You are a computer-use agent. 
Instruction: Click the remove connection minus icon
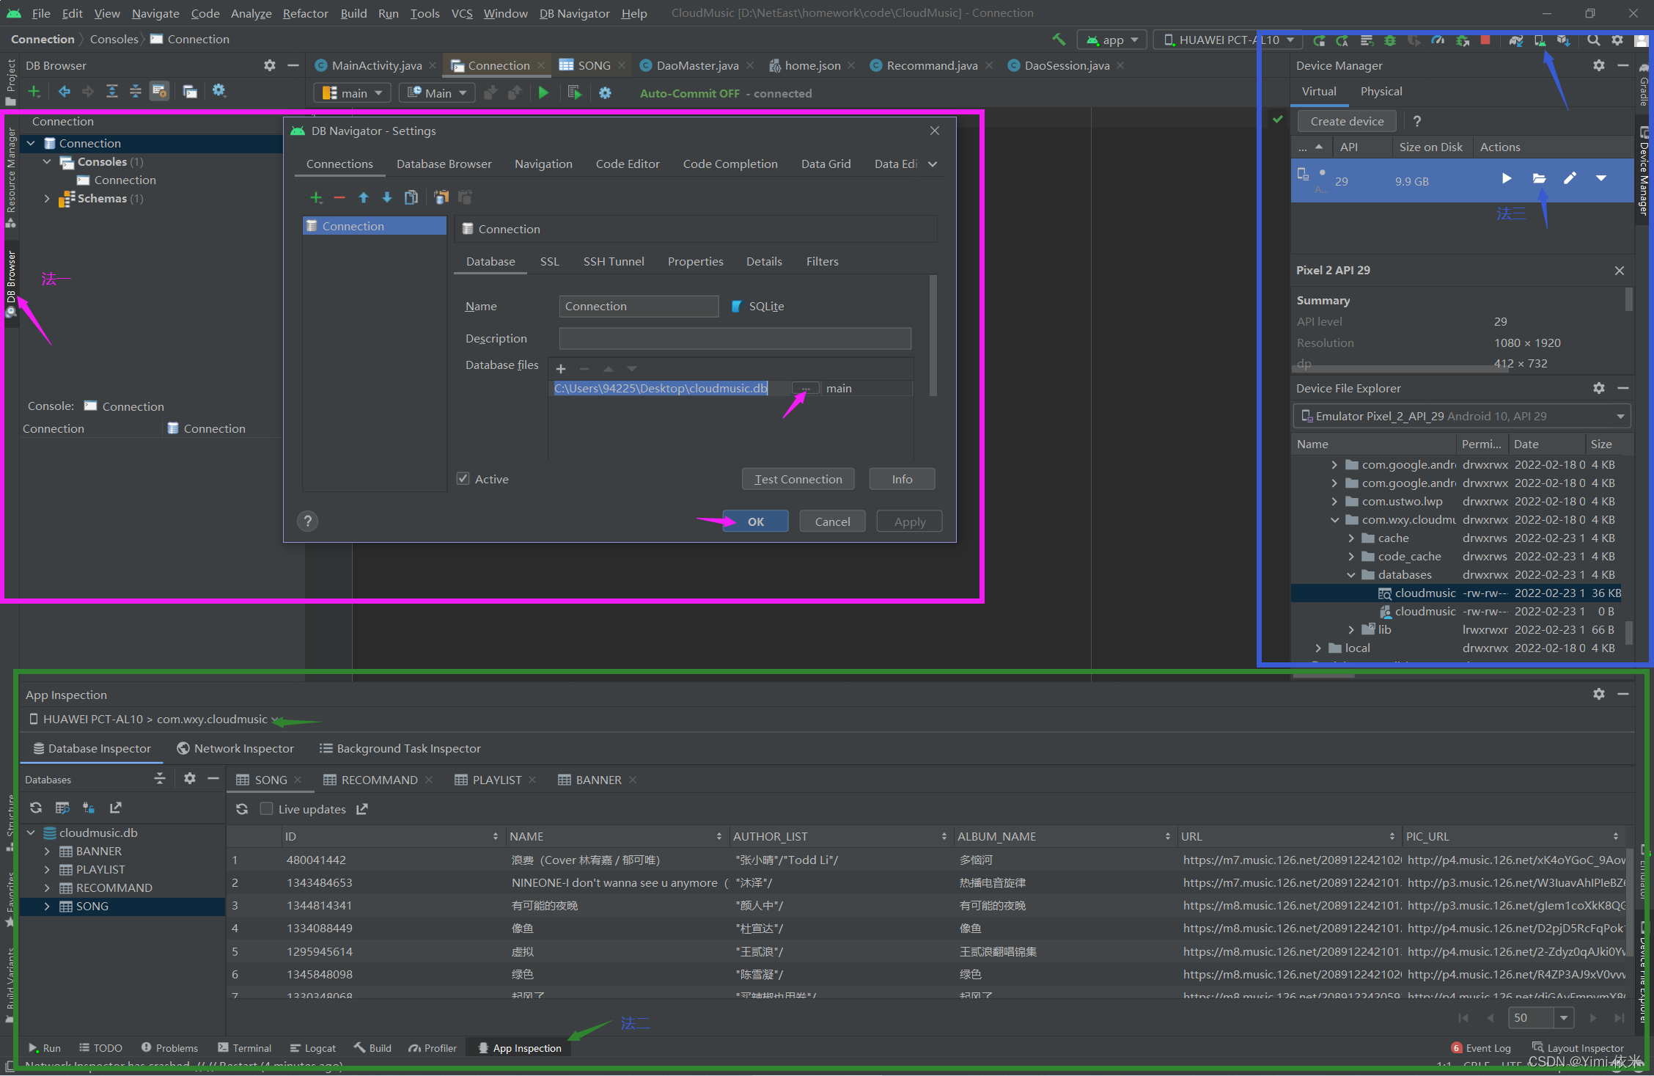tap(339, 197)
